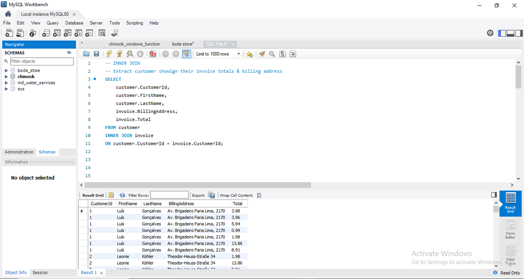This screenshot has height=279, width=524.
Task: Toggle the left sidebar panel visibility
Action: point(502,33)
